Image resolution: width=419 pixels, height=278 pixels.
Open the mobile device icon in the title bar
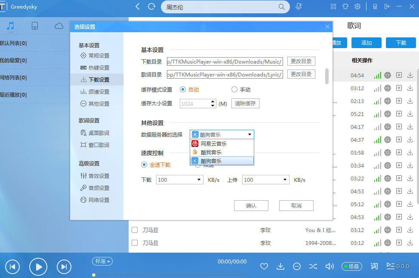click(375, 7)
